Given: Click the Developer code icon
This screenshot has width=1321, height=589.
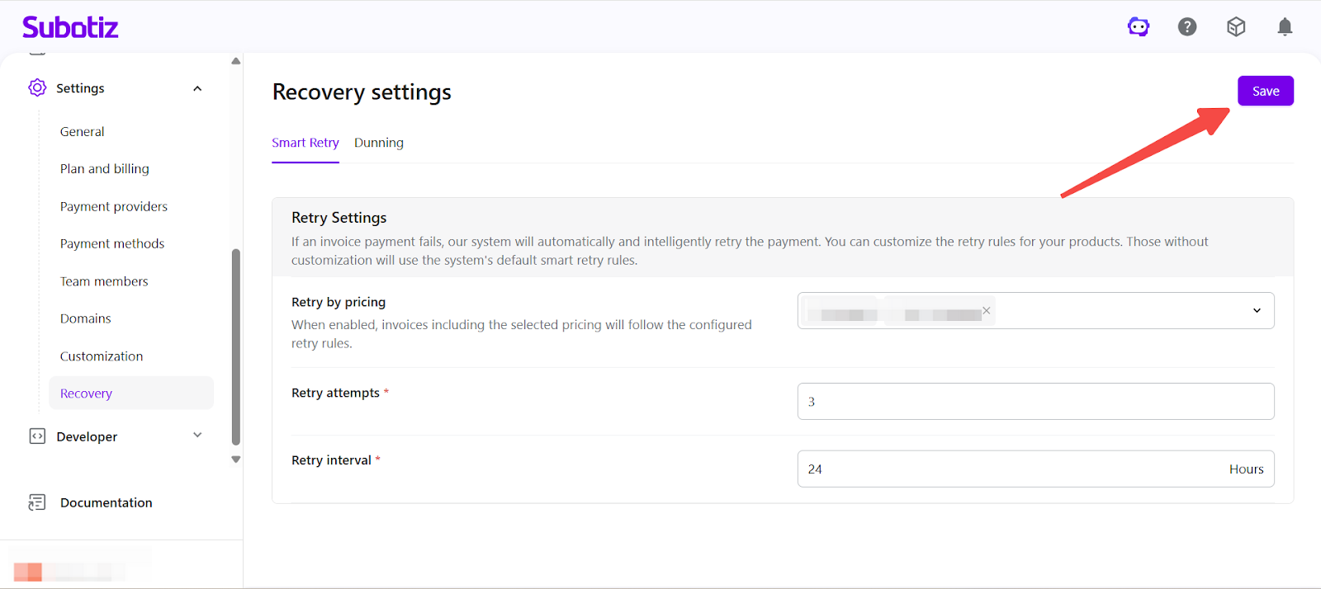Looking at the screenshot, I should tap(37, 436).
